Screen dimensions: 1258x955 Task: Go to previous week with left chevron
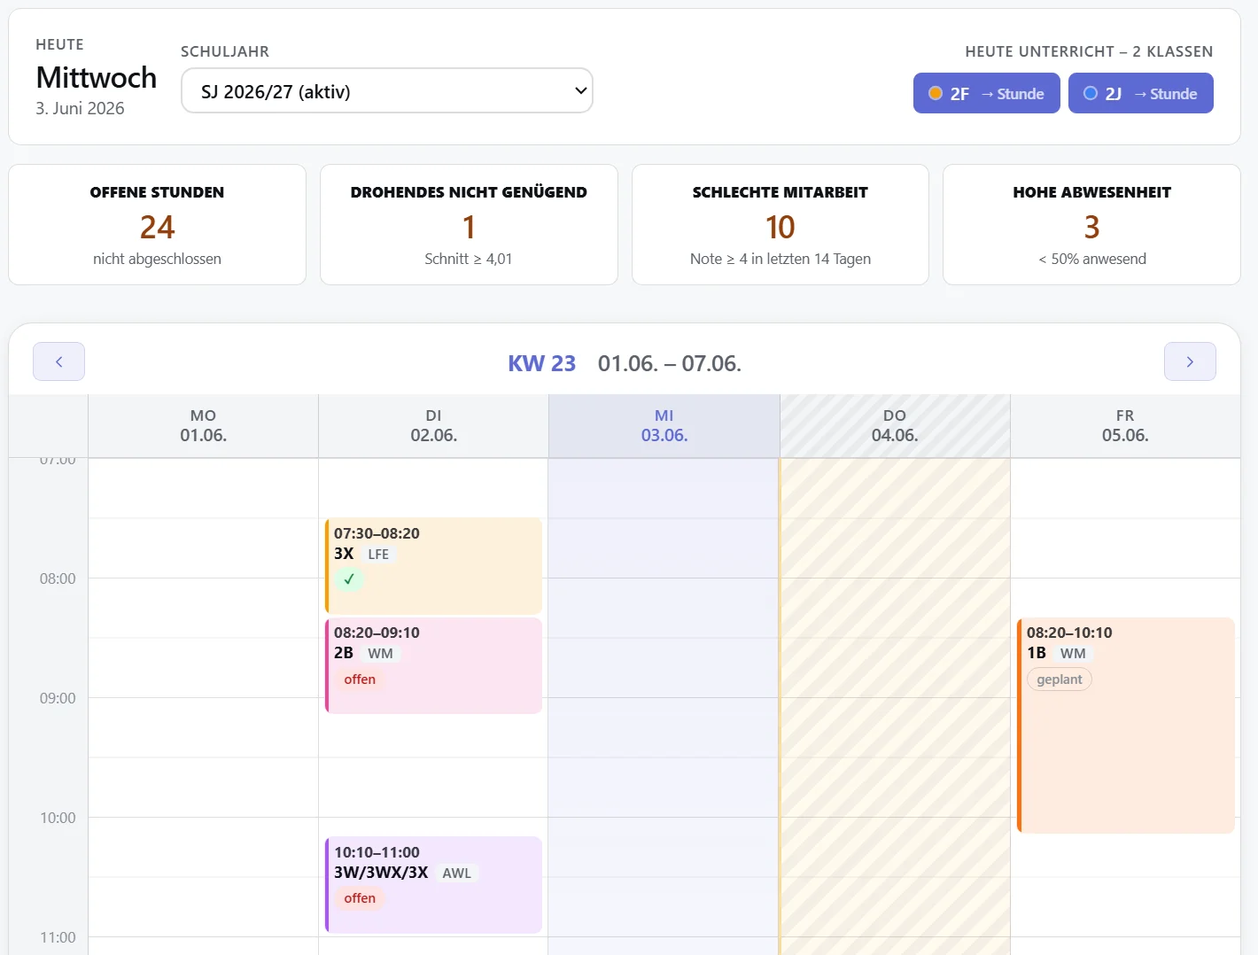click(x=58, y=361)
